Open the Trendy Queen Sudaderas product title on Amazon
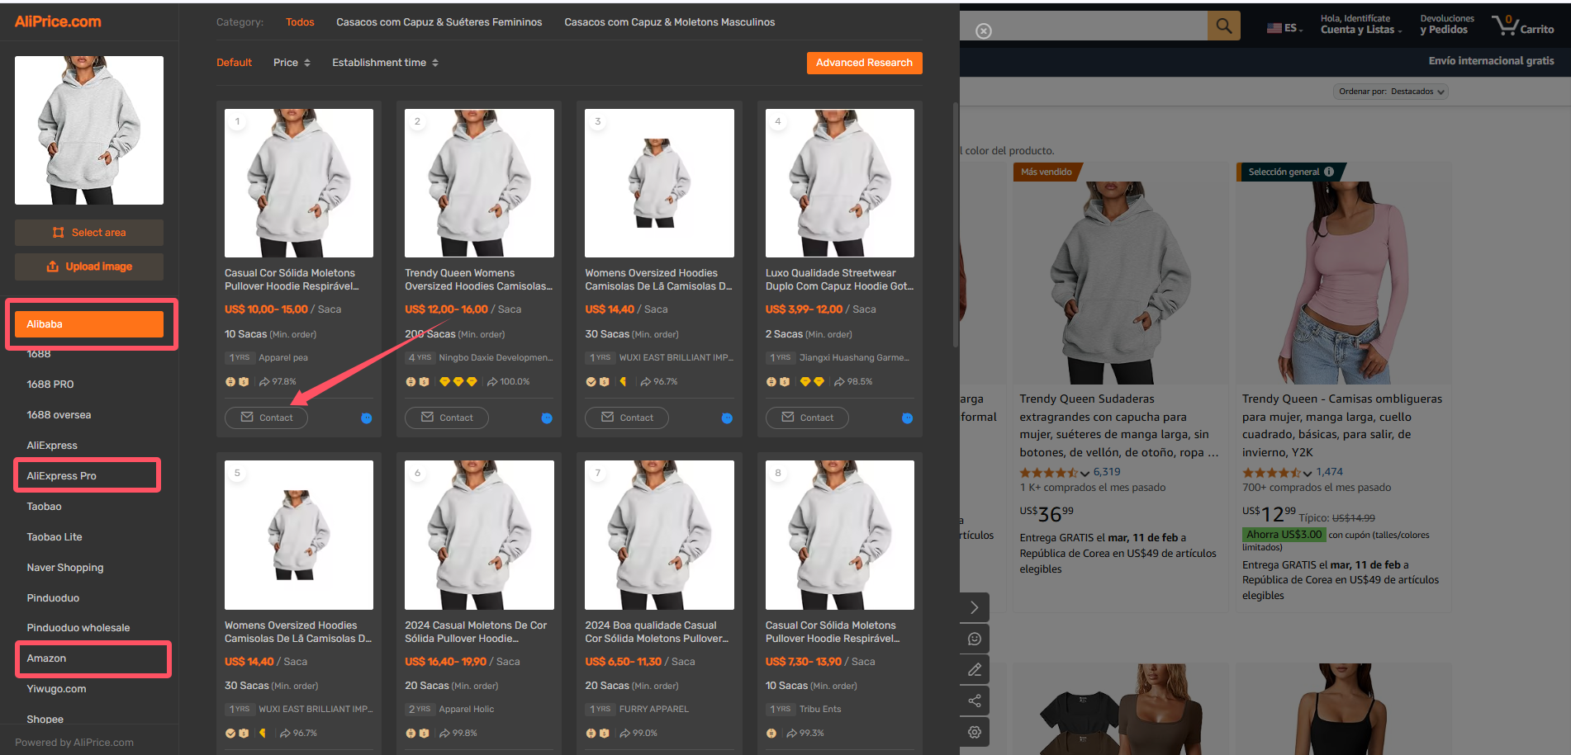 pos(1118,426)
